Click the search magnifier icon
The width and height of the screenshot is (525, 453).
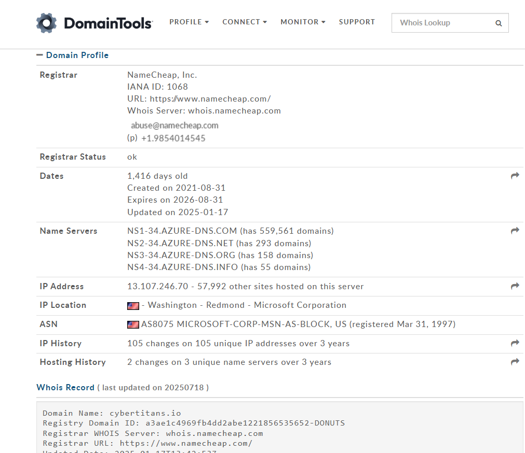tap(499, 23)
